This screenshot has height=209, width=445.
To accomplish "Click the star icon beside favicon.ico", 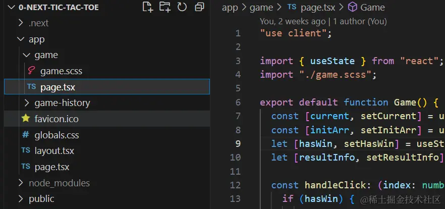I will click(26, 119).
